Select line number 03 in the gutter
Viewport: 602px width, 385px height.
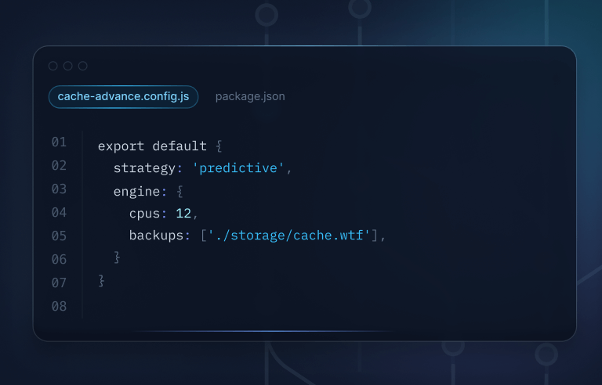[x=60, y=189]
